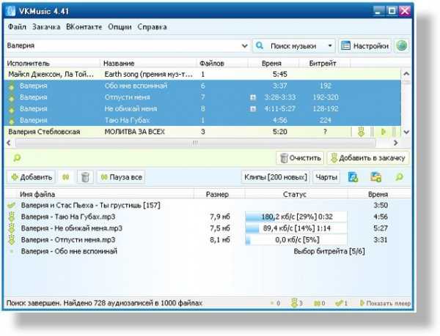
Task: Expand file variants for Отпусти меня
Action: pyautogui.click(x=253, y=97)
